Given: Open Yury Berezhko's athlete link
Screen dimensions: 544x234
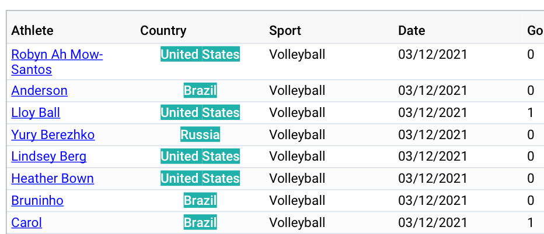Looking at the screenshot, I should point(53,134).
